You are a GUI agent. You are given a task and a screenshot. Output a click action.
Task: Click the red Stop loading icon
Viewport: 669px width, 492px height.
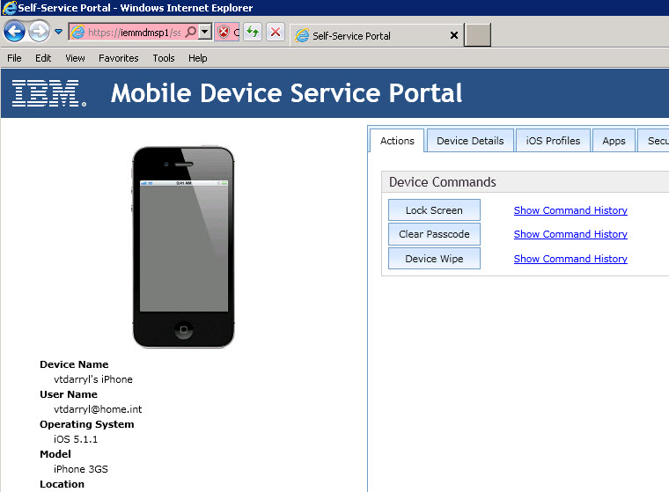point(276,33)
